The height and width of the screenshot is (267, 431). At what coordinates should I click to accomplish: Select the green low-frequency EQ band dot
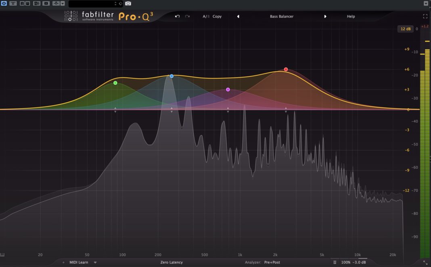[x=115, y=83]
